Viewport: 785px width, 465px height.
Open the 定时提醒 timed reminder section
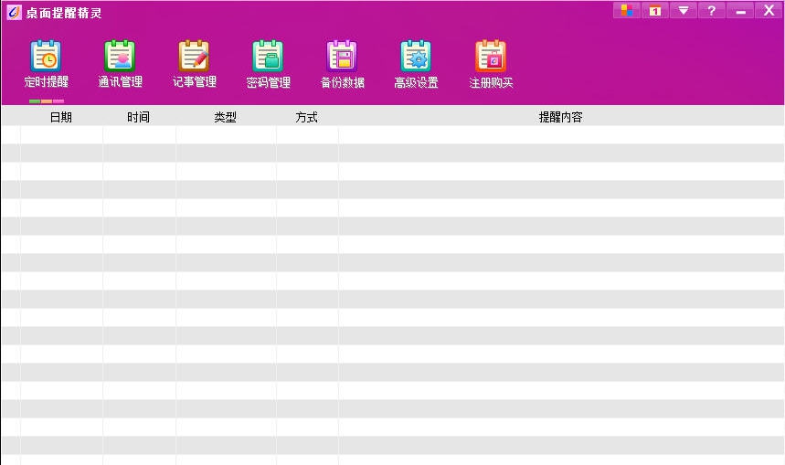coord(46,64)
